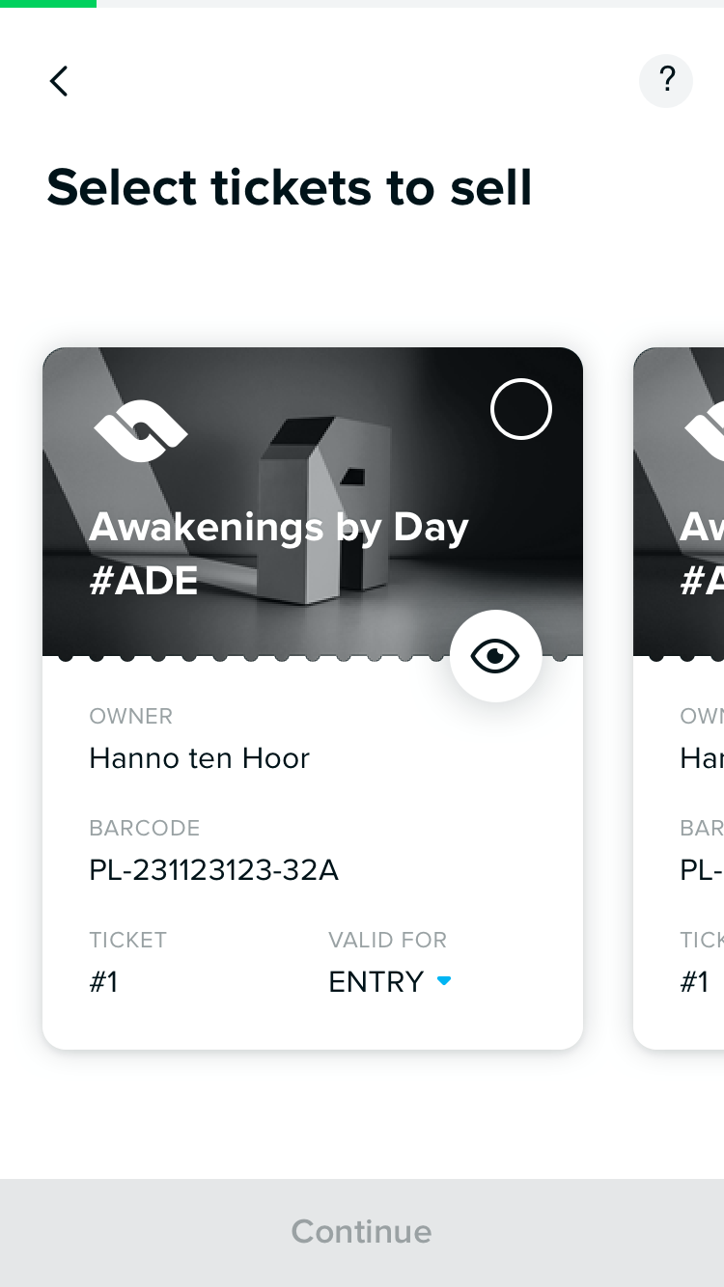The height and width of the screenshot is (1287, 724).
Task: Click the second ticket's cropped owner name
Action: 702,758
